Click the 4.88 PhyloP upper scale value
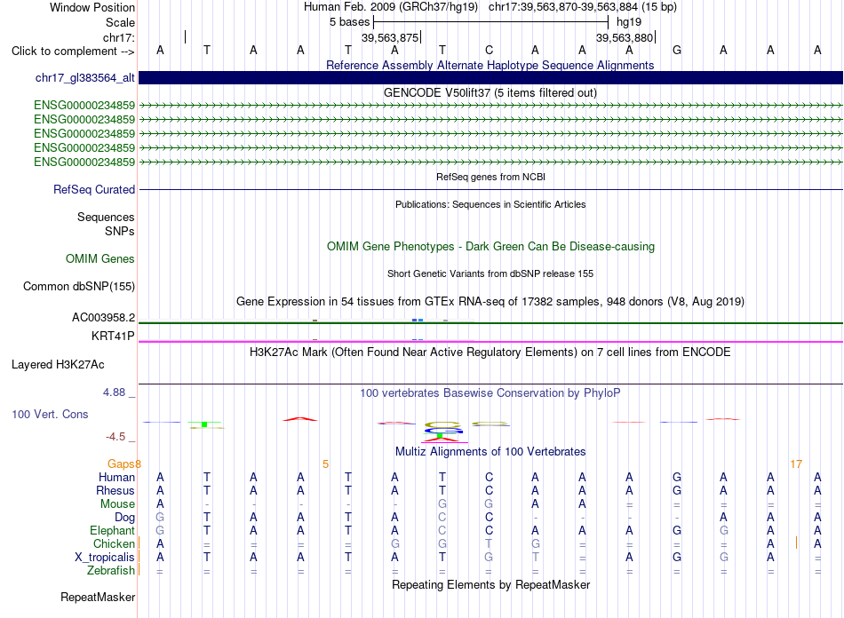This screenshot has width=844, height=618. coord(114,392)
